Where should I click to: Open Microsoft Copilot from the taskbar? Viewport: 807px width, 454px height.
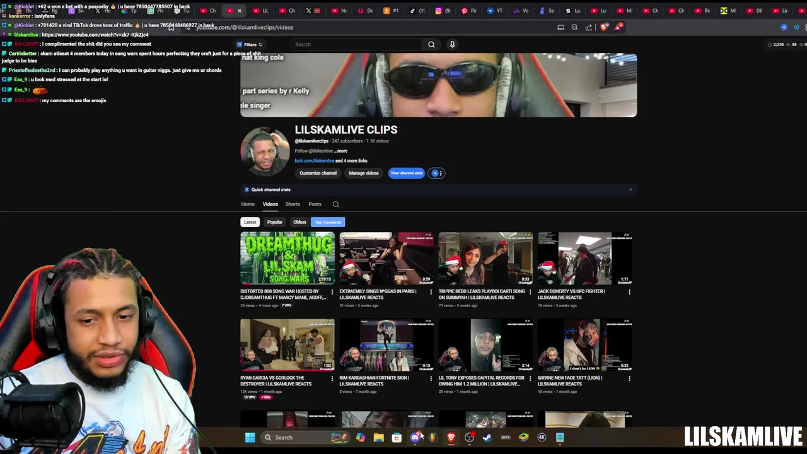[x=361, y=438]
